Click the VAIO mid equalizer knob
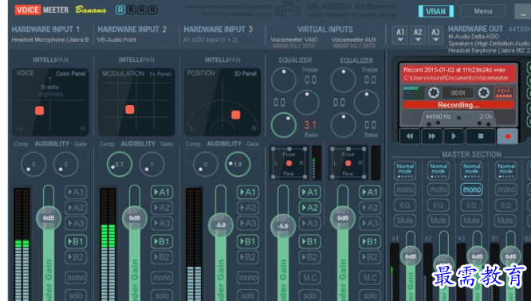Screen dimensions: 531x301 coord(306,103)
